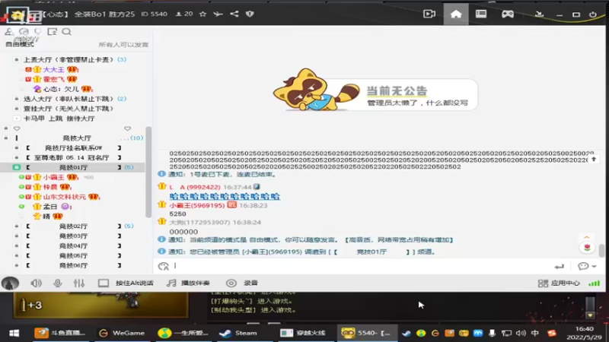609x342 pixels.
Task: Jump to top with chat up-arrow icon
Action: (594, 160)
